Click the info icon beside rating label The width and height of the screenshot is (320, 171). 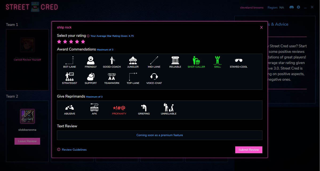point(88,36)
